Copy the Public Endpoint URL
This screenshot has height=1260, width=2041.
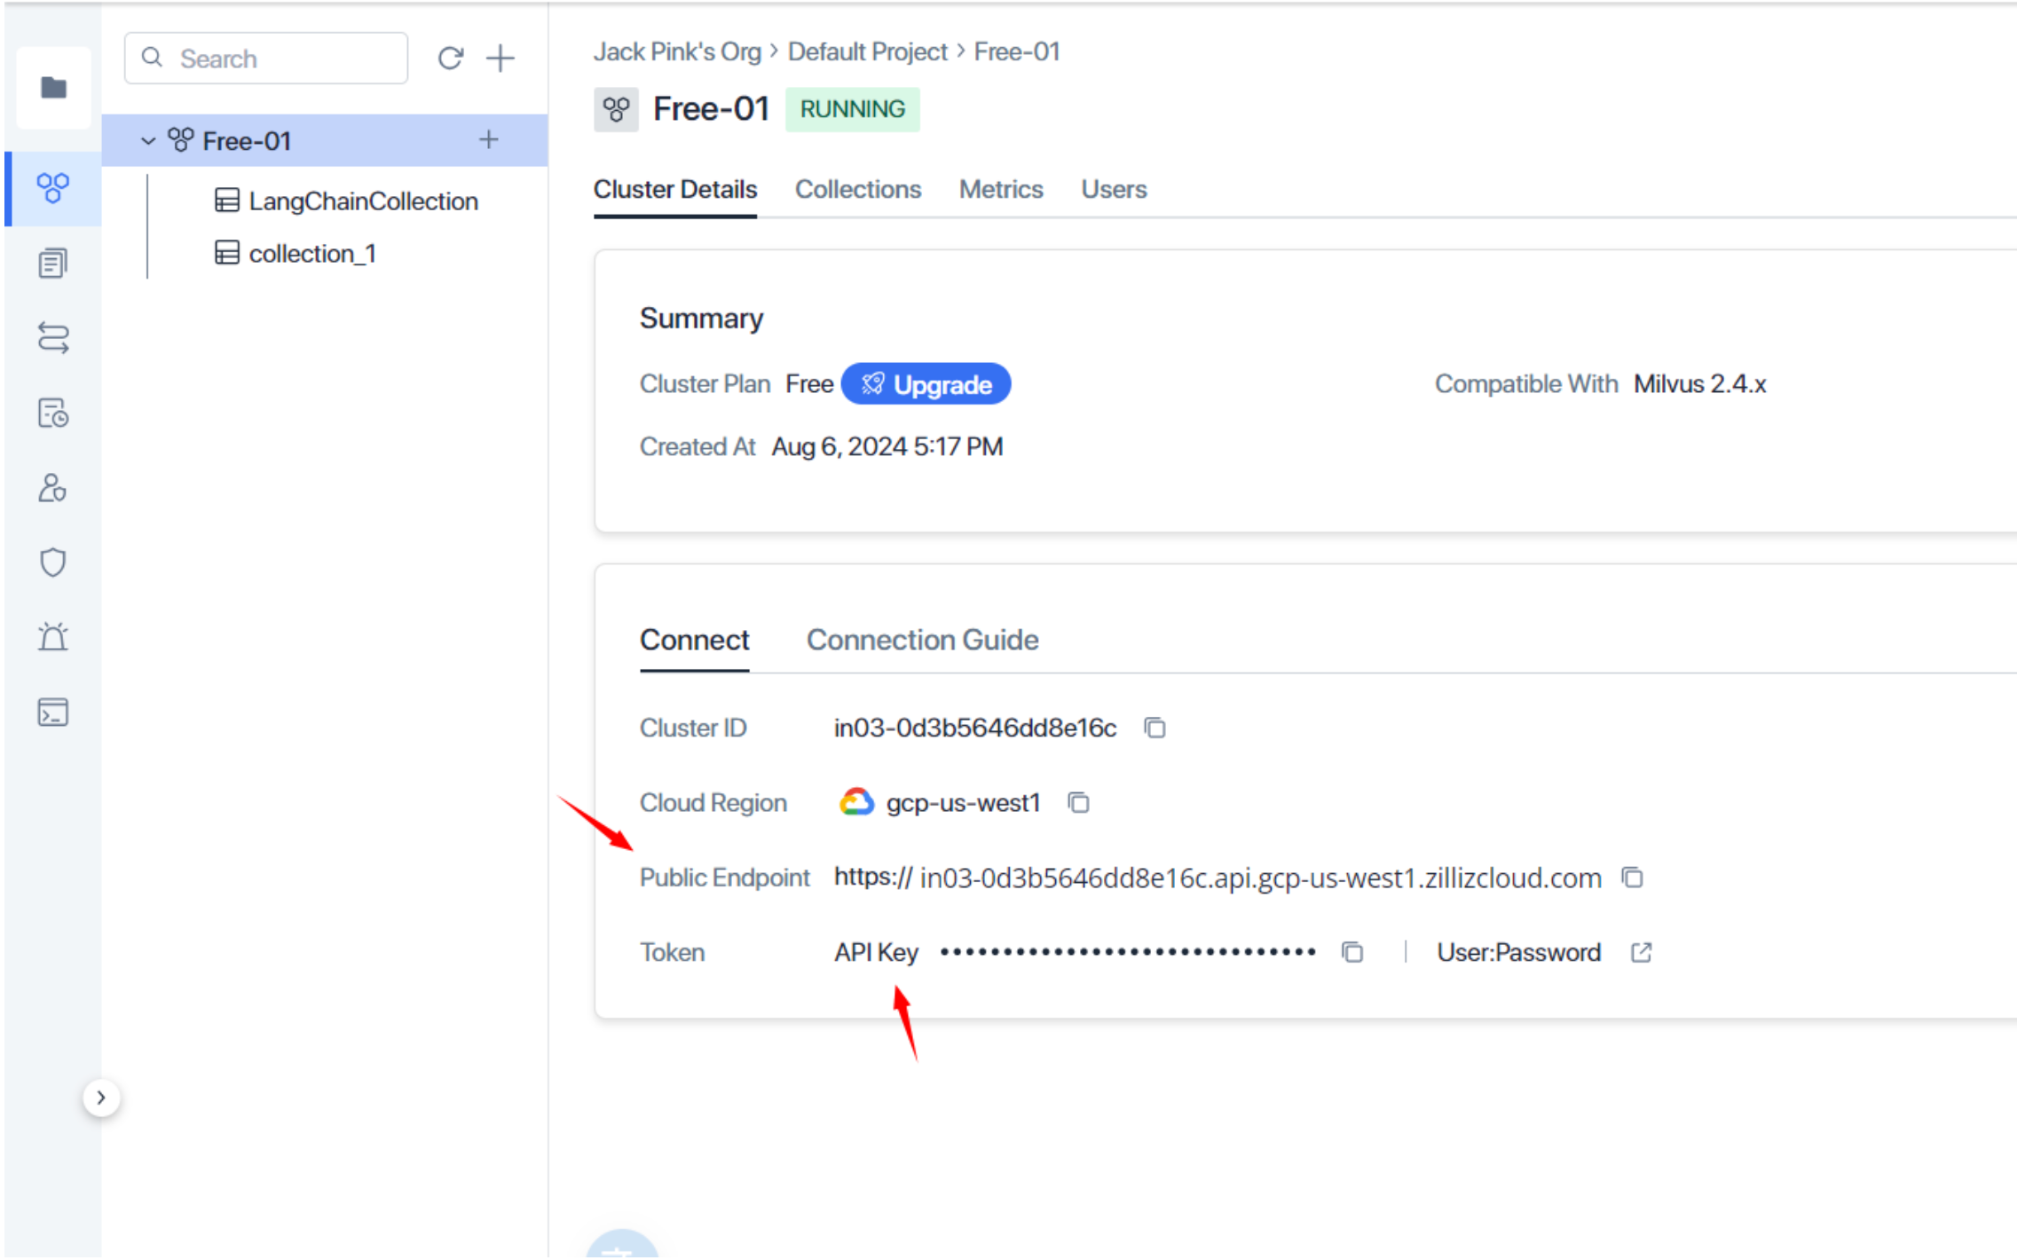pos(1633,878)
